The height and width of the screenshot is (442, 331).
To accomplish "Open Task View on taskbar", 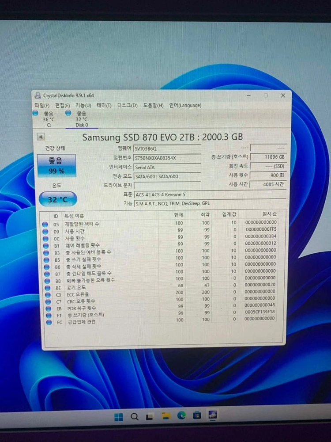I will point(150,416).
